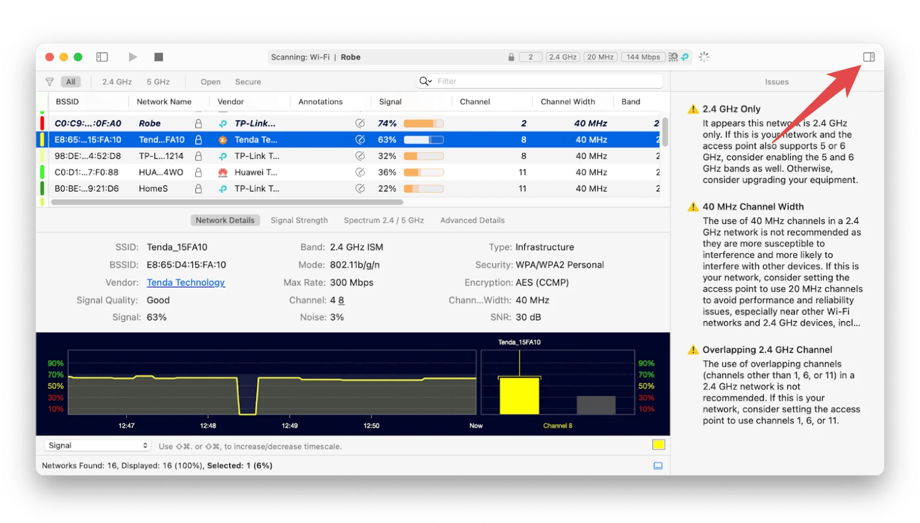Open the Tenda Technology vendor link
The width and height of the screenshot is (920, 523).
tap(186, 283)
